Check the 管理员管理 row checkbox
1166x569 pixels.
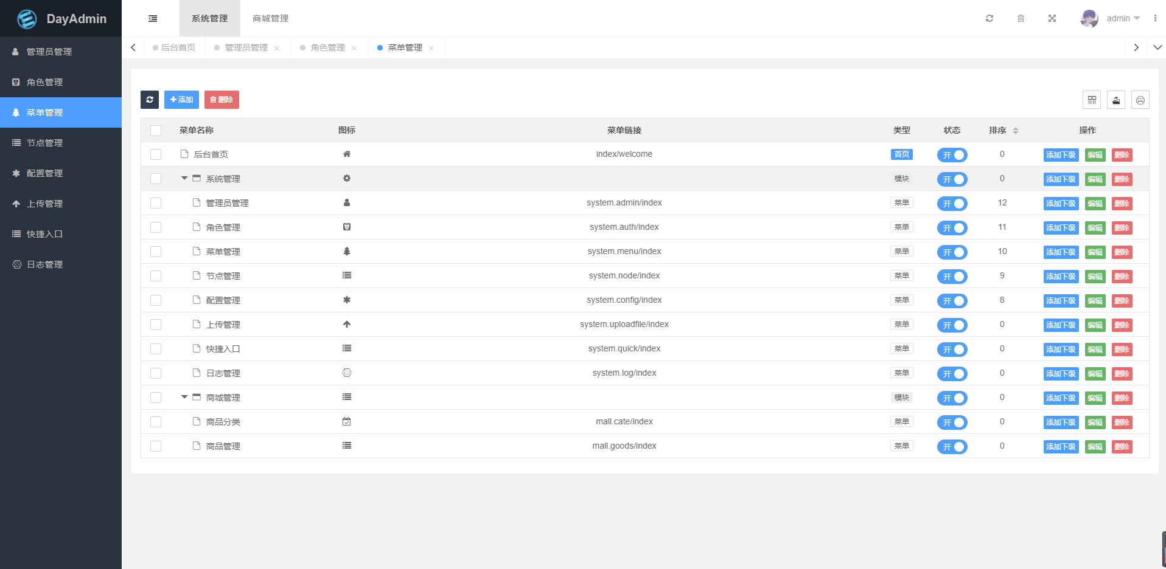[x=156, y=203]
